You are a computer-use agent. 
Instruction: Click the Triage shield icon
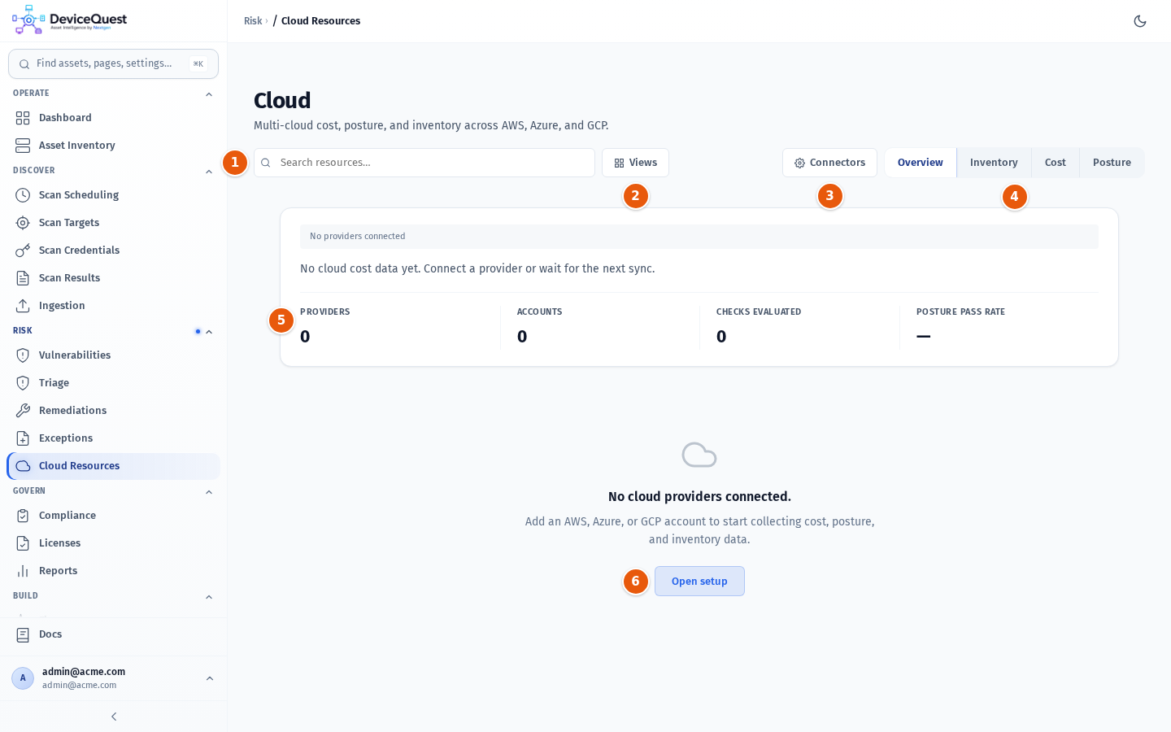[23, 383]
